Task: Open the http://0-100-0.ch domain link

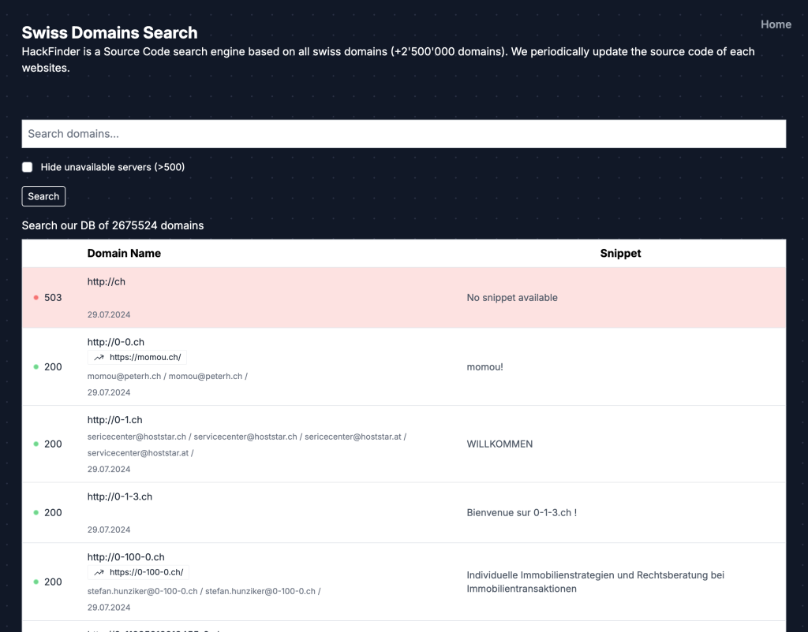Action: [126, 558]
